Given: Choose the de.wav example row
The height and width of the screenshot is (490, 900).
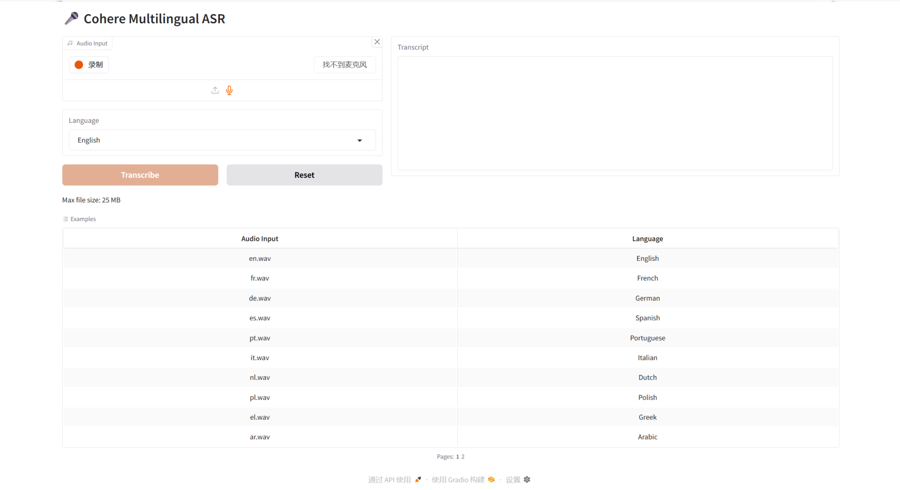Looking at the screenshot, I should (x=260, y=298).
